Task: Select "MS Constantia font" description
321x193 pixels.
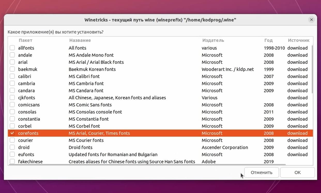Action: 89,119
